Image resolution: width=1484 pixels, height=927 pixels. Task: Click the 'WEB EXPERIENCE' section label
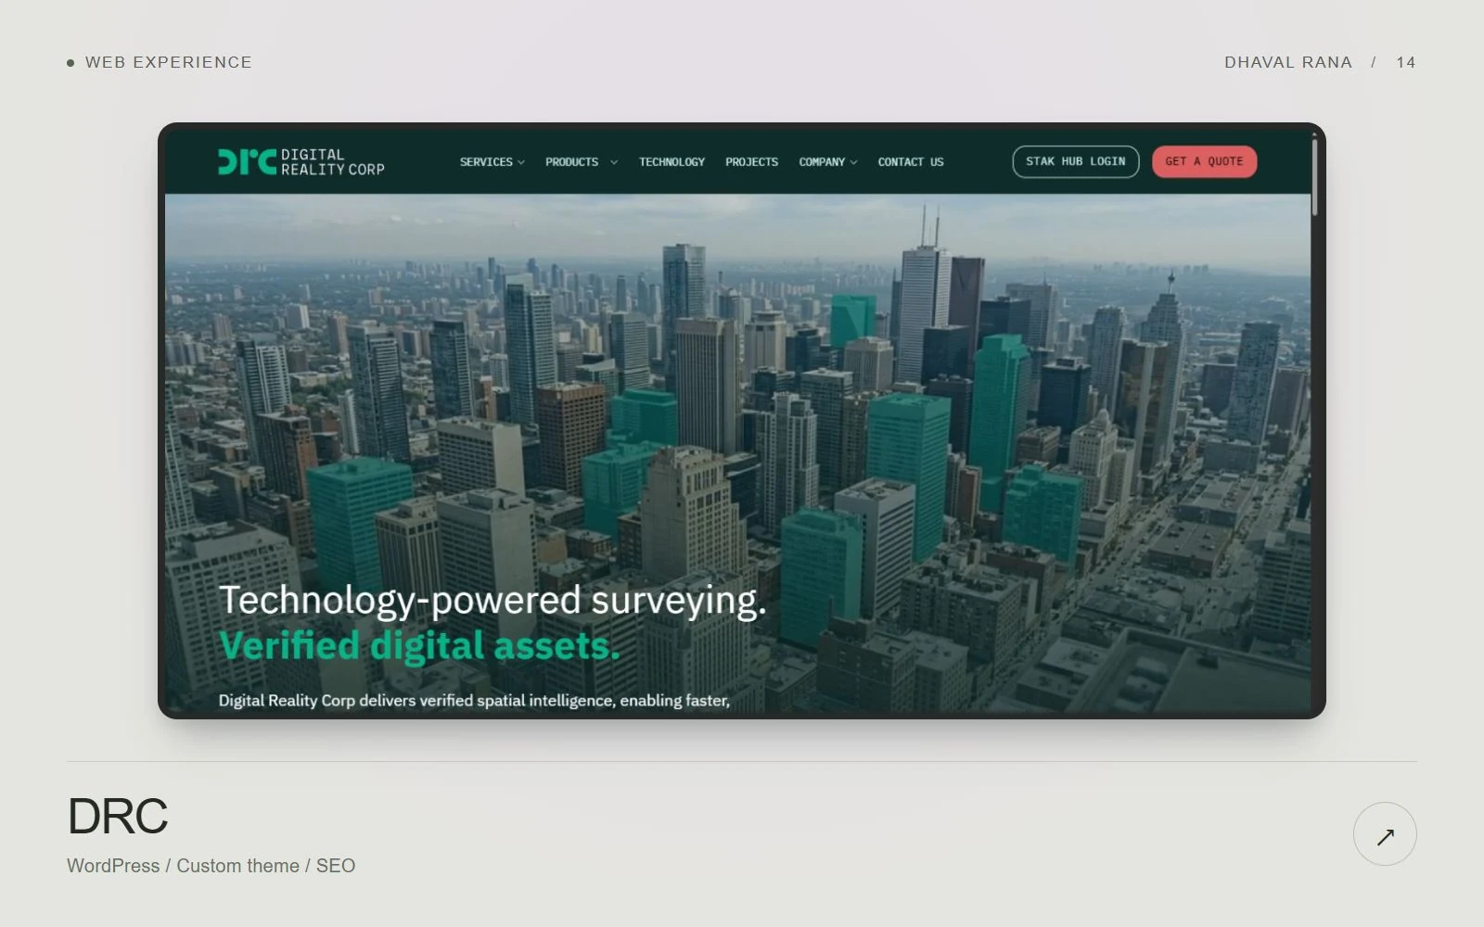169,62
